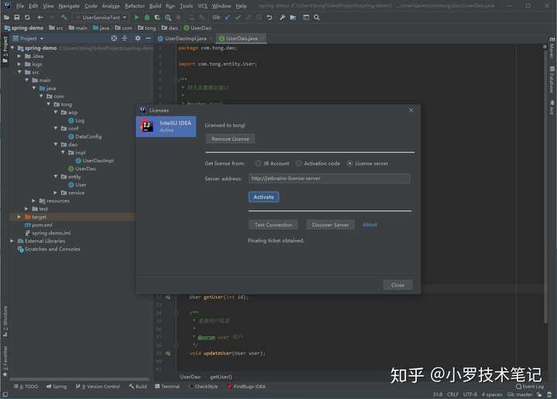
Task: Expand the .idea folder
Action: coord(19,56)
